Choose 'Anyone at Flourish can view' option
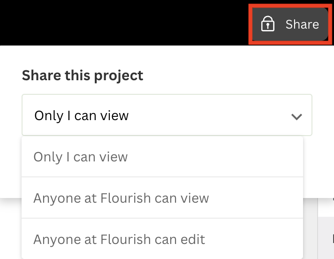Image resolution: width=334 pixels, height=259 pixels. pyautogui.click(x=162, y=198)
